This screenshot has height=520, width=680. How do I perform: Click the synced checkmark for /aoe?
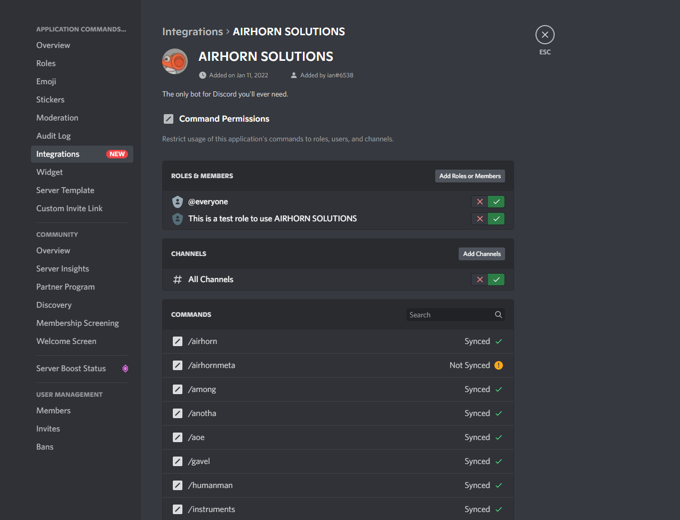pos(499,437)
